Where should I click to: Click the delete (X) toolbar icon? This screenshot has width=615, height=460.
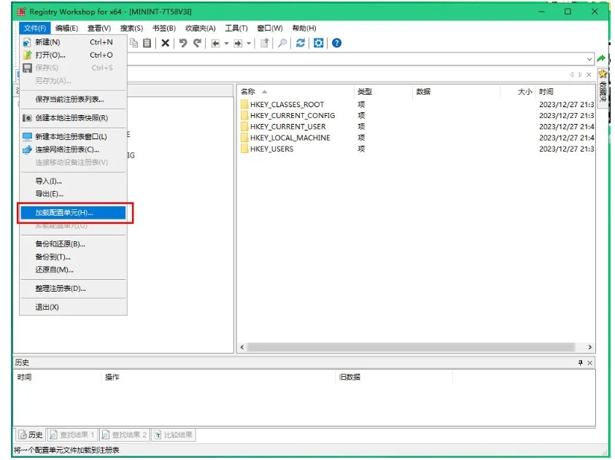(166, 43)
